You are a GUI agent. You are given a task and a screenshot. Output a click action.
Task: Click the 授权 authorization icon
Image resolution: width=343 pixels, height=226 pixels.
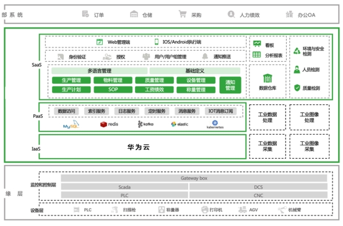tap(107, 57)
